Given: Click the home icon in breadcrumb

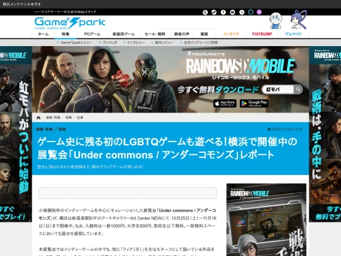Looking at the screenshot, I should tap(39, 118).
